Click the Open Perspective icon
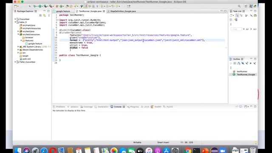 point(246,6)
